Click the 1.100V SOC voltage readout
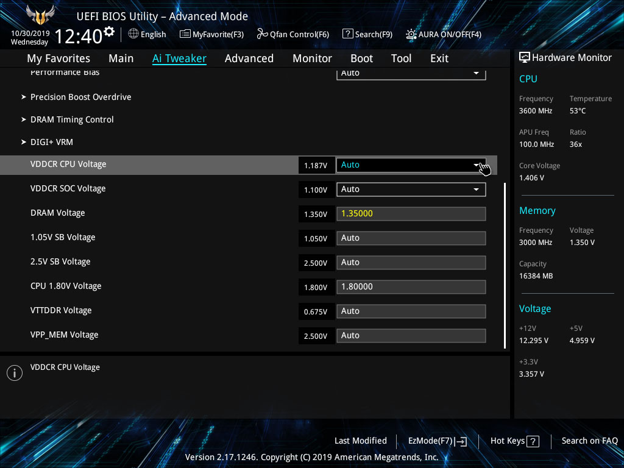The height and width of the screenshot is (468, 624). point(316,190)
